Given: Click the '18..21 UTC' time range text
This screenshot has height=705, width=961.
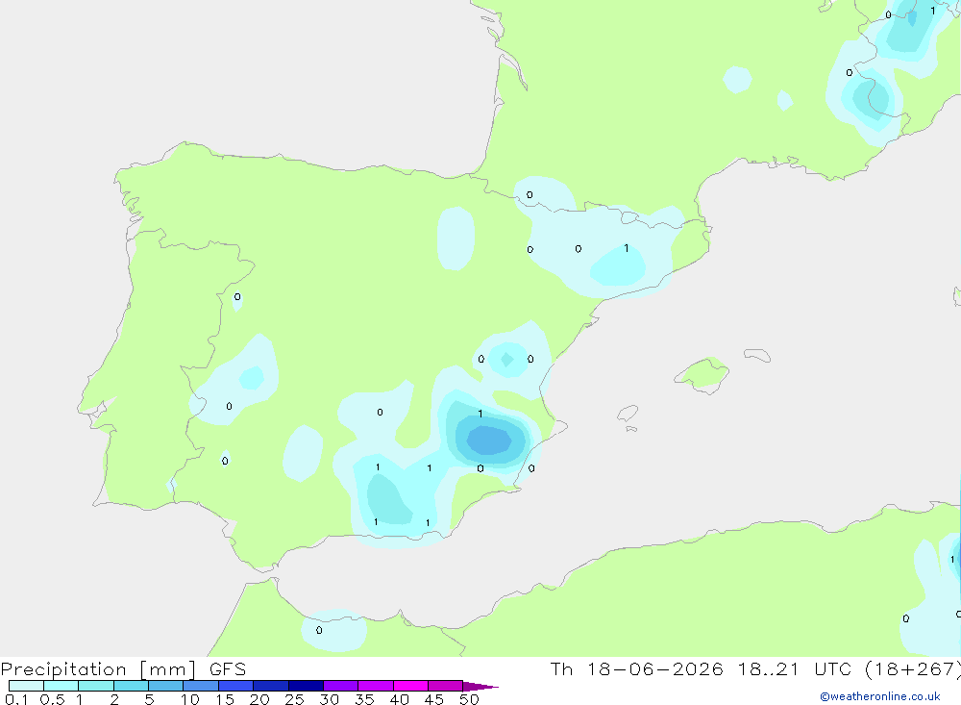Looking at the screenshot, I should coord(795,668).
